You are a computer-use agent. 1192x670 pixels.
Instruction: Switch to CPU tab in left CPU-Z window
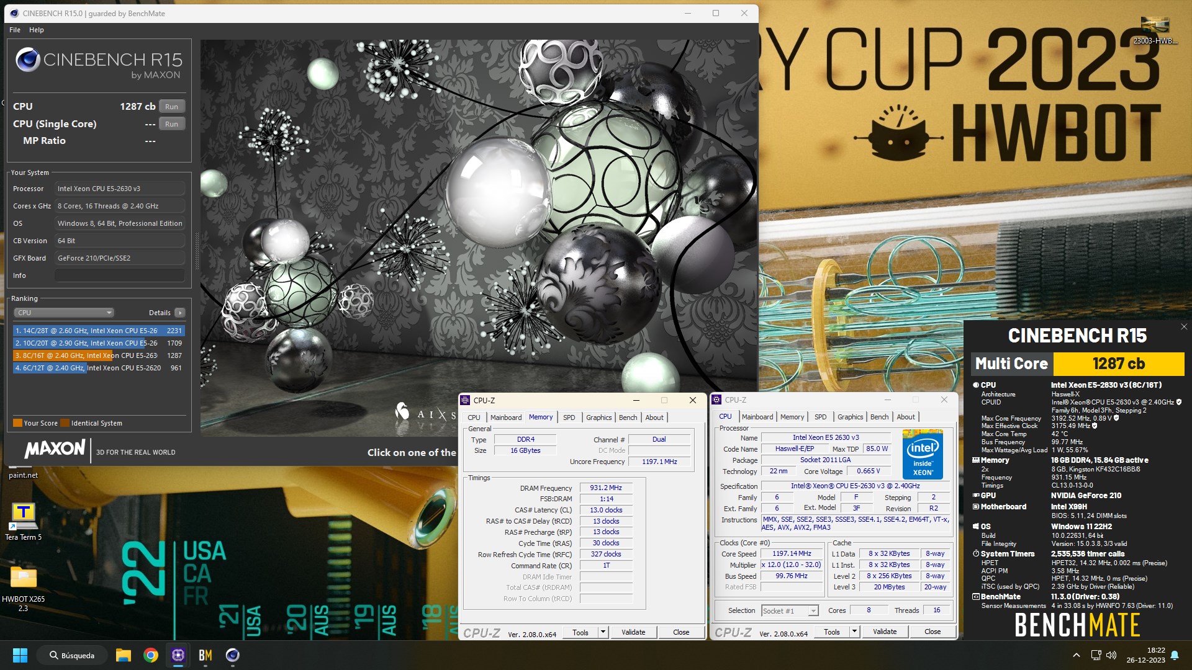[474, 418]
